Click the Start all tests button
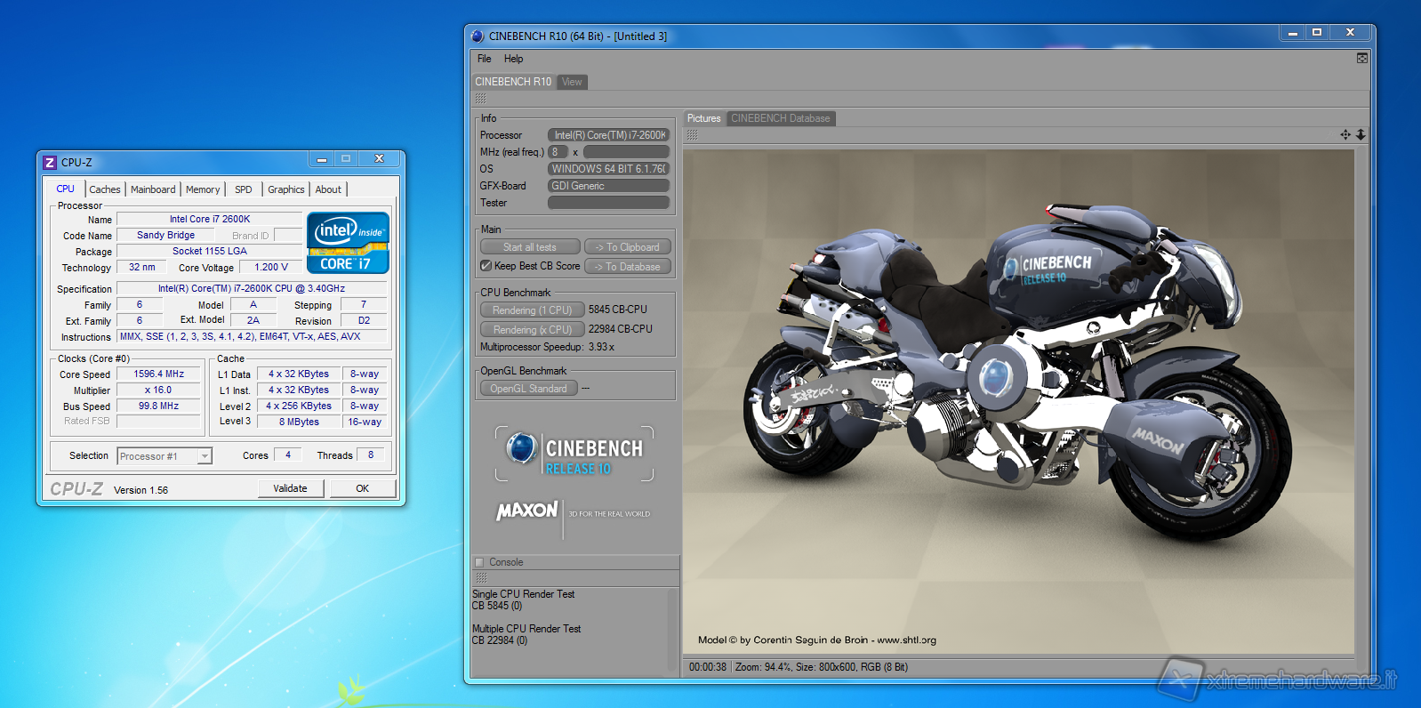The image size is (1421, 708). (530, 247)
